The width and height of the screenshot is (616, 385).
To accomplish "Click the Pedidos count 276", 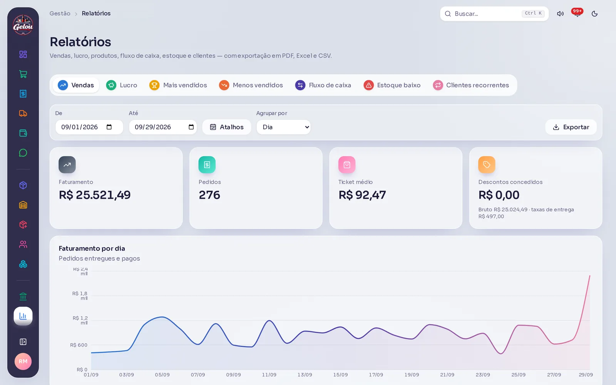I will 209,195.
